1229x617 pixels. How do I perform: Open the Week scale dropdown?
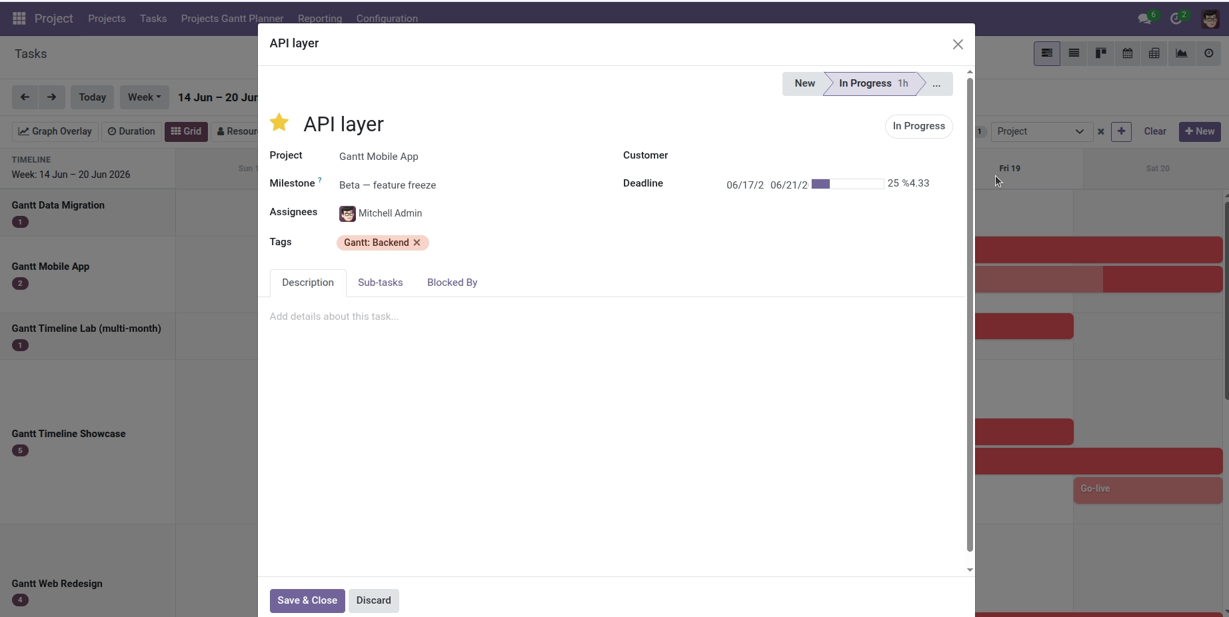click(x=145, y=97)
